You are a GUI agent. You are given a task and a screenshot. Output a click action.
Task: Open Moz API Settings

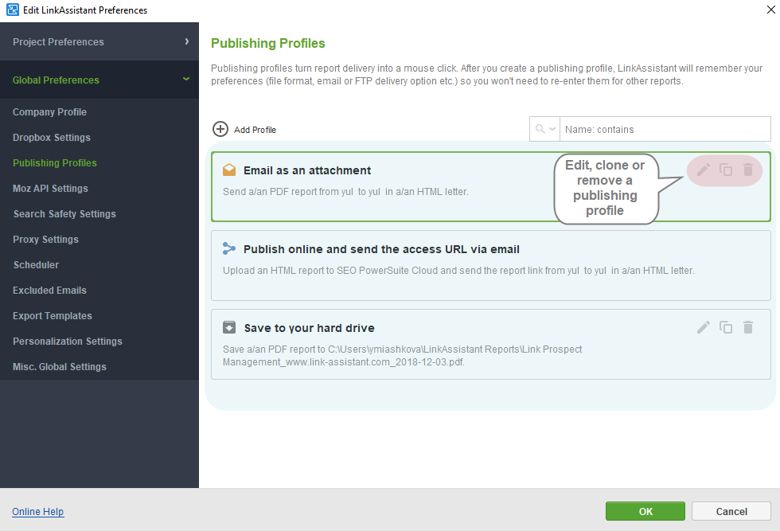[50, 189]
